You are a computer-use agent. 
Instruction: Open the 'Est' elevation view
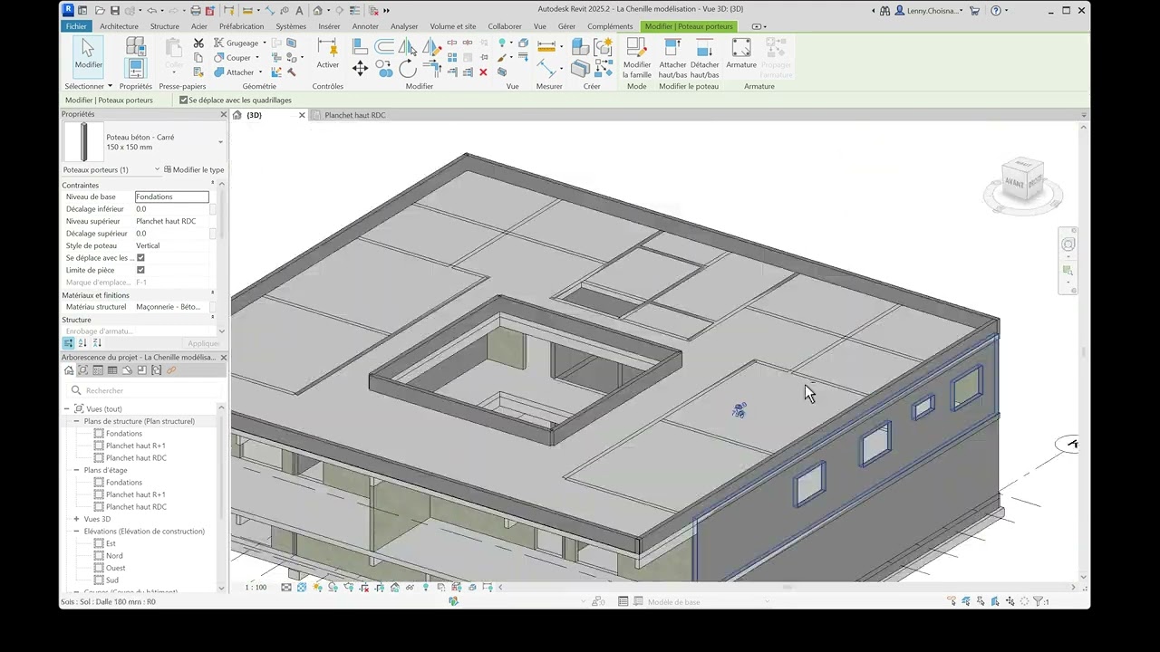click(x=111, y=543)
